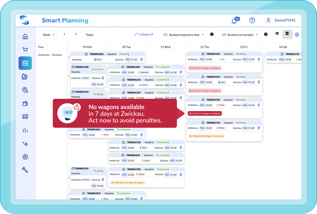Image resolution: width=317 pixels, height=214 pixels.
Task: Open the wrench maintenance sidebar icon
Action: [x=25, y=170]
